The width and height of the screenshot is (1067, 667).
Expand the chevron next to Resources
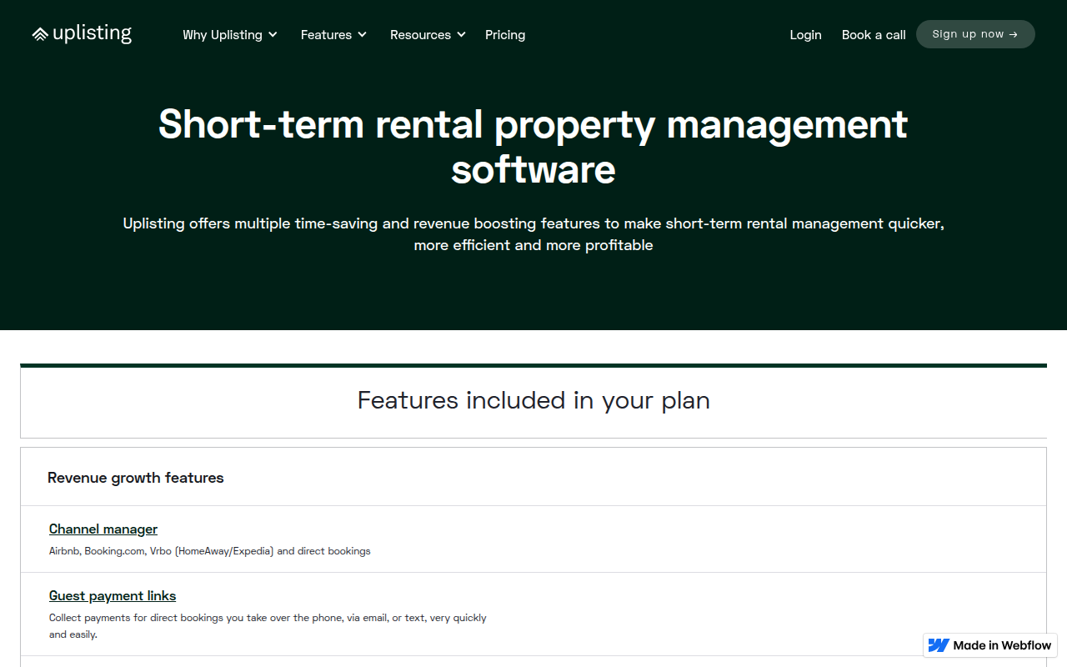pyautogui.click(x=461, y=35)
